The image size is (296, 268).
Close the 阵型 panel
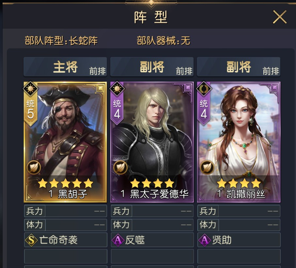point(280,17)
